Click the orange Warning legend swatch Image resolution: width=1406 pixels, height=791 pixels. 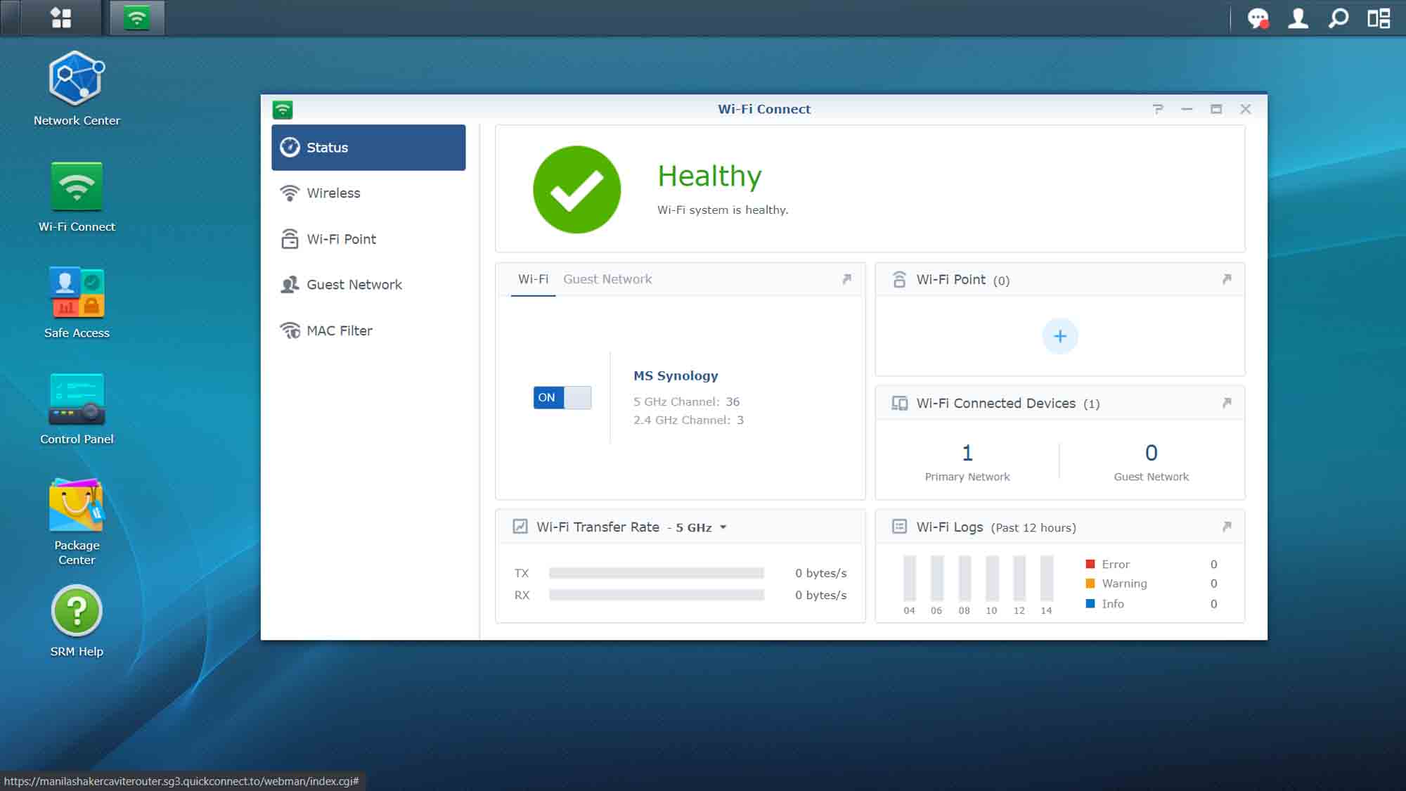pyautogui.click(x=1090, y=584)
